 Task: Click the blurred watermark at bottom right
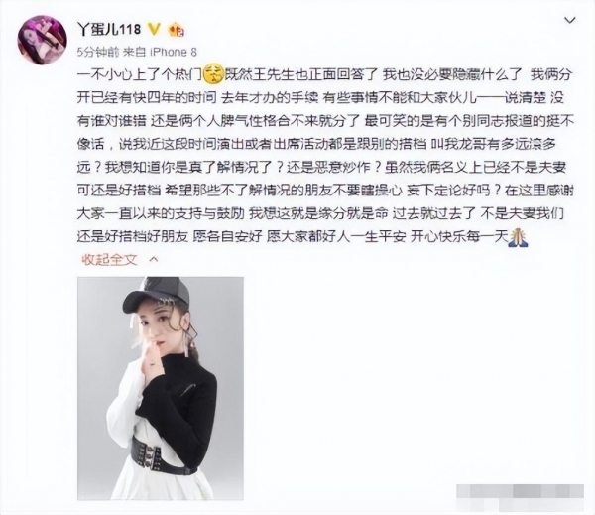pos(521,494)
